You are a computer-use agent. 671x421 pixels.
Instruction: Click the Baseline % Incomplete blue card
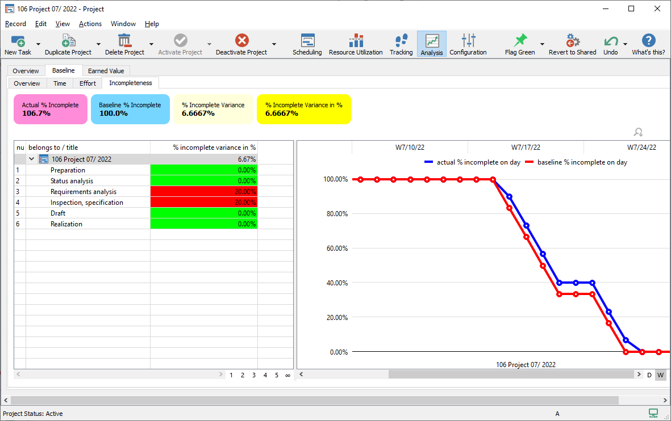tap(130, 110)
